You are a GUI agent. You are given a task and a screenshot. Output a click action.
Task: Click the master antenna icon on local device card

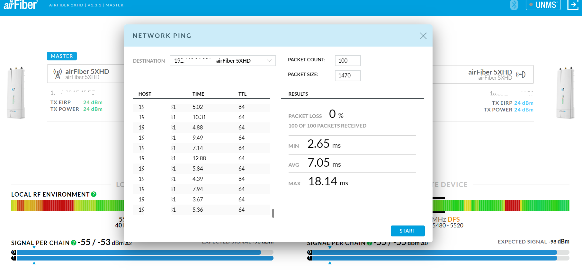(x=58, y=74)
